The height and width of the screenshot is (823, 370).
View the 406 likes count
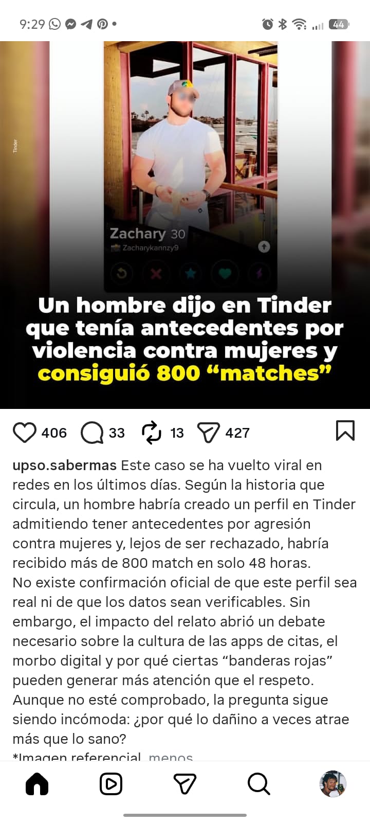coord(54,433)
